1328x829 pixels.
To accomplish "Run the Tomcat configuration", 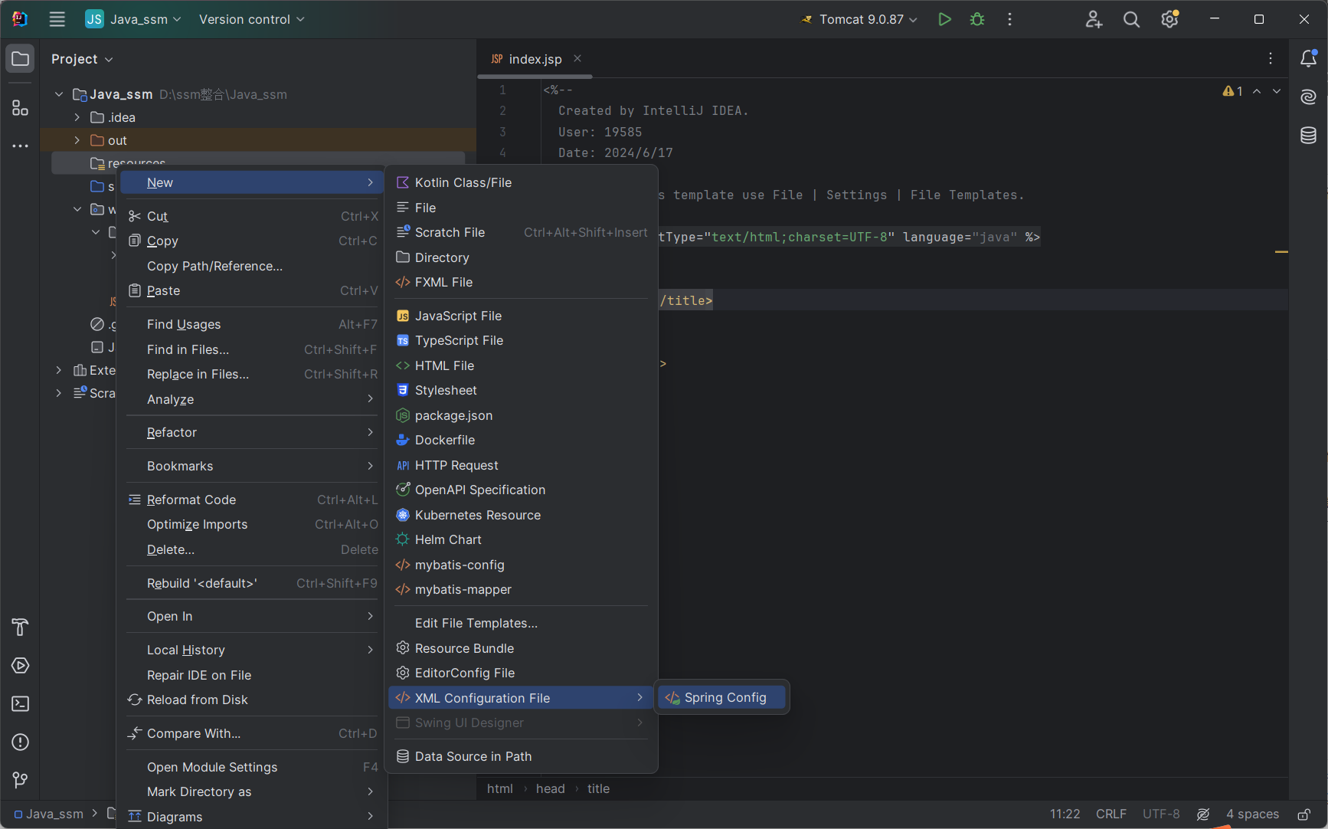I will (x=944, y=19).
